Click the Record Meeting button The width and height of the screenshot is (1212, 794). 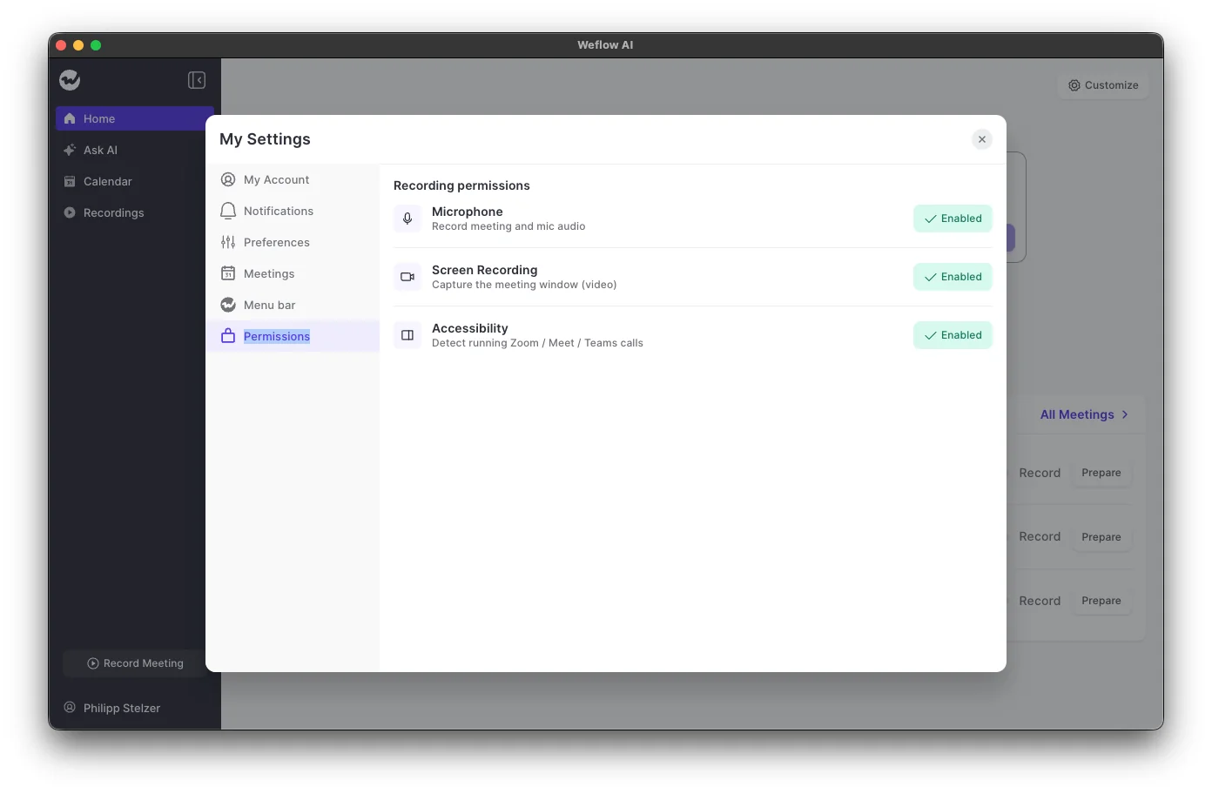click(x=135, y=663)
